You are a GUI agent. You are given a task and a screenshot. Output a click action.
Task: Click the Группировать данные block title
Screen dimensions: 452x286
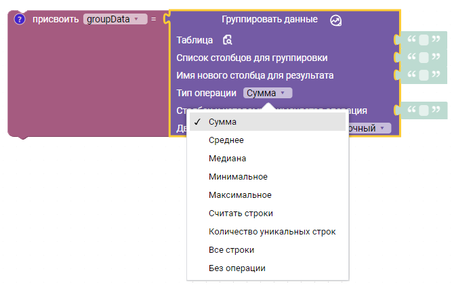tap(270, 20)
